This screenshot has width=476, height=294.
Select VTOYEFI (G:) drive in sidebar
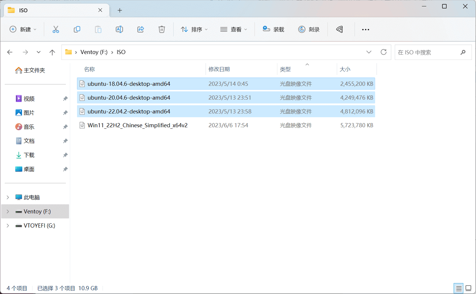pos(35,226)
